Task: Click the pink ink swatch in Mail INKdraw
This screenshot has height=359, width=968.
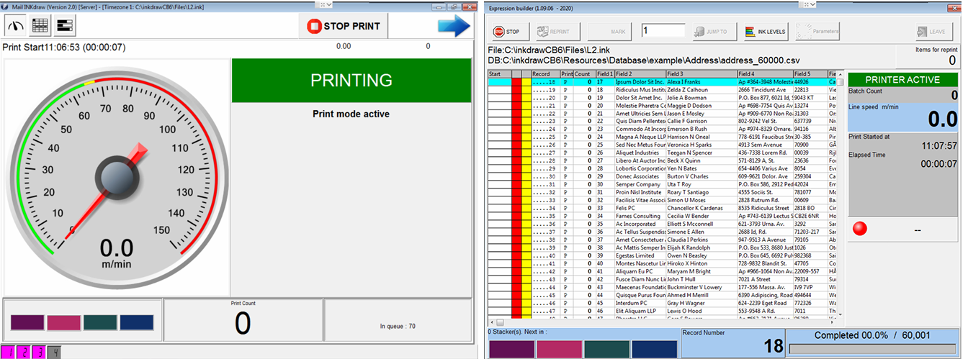Action: tap(63, 323)
